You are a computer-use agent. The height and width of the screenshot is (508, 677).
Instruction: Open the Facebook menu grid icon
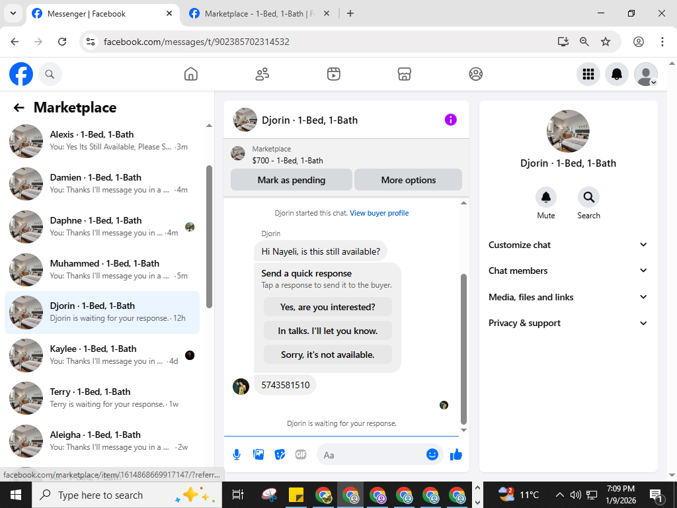coord(588,74)
